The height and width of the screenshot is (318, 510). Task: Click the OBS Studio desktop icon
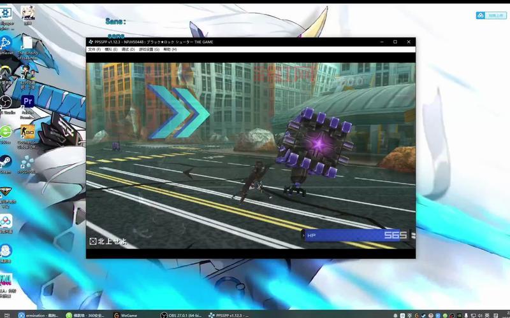coord(6,104)
